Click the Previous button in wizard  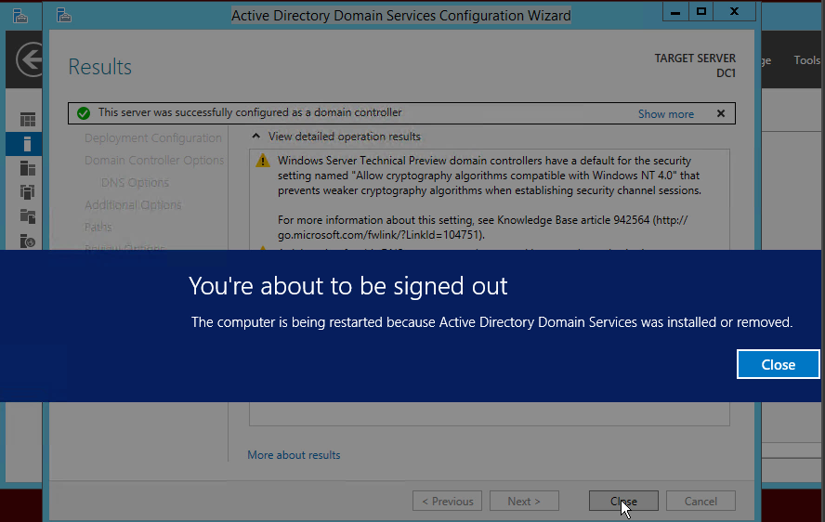[447, 501]
